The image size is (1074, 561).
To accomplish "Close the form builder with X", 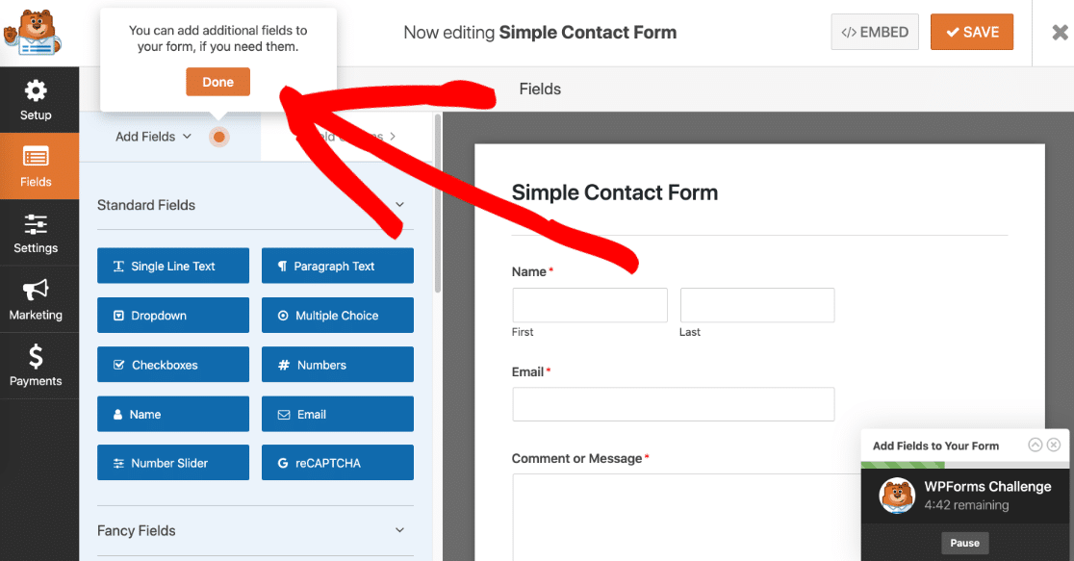I will [1060, 33].
